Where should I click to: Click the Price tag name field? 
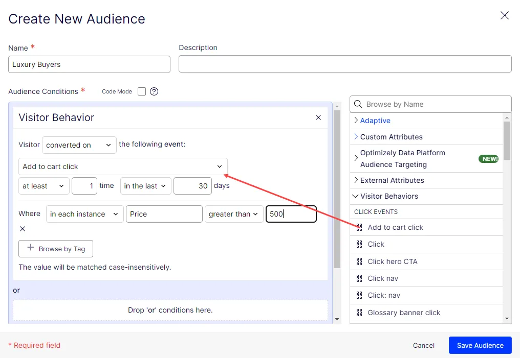click(164, 214)
